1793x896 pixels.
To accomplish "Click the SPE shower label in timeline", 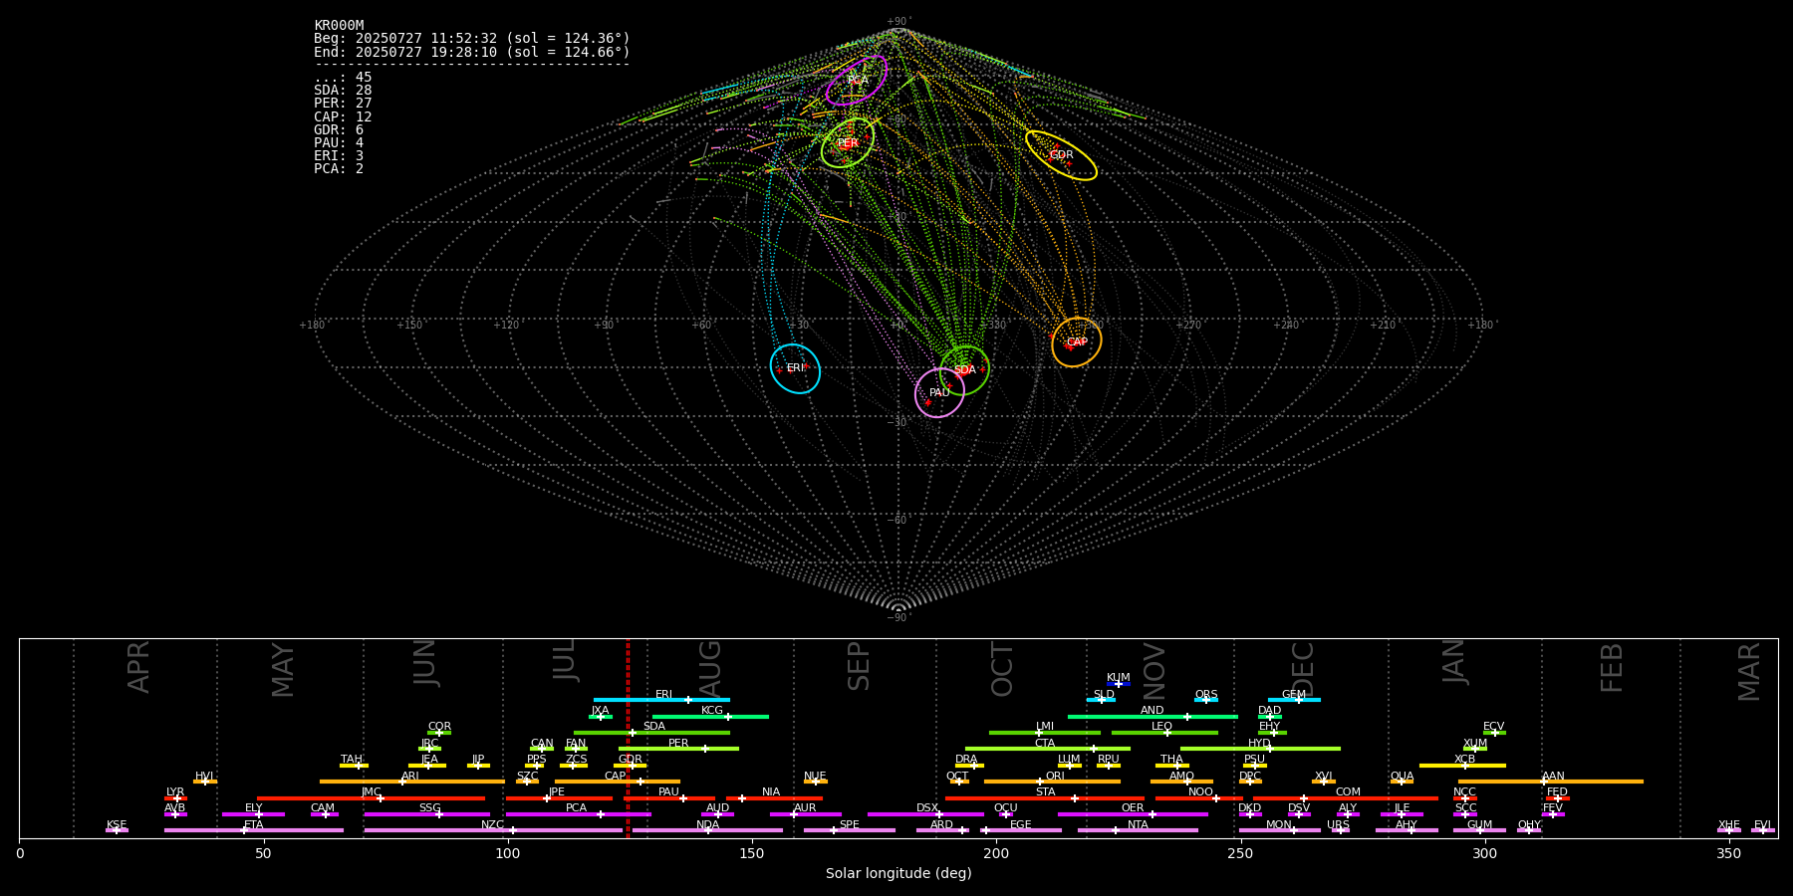I will (850, 825).
